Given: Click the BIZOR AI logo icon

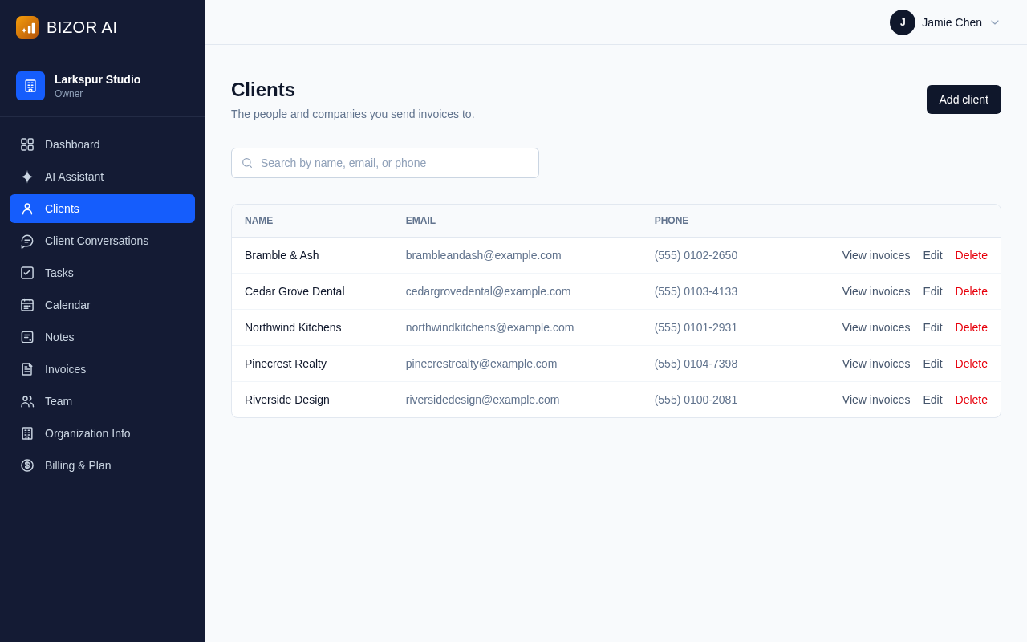Looking at the screenshot, I should [x=27, y=27].
